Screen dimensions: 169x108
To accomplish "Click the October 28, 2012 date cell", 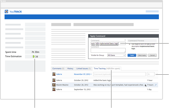I will click(x=81, y=85).
